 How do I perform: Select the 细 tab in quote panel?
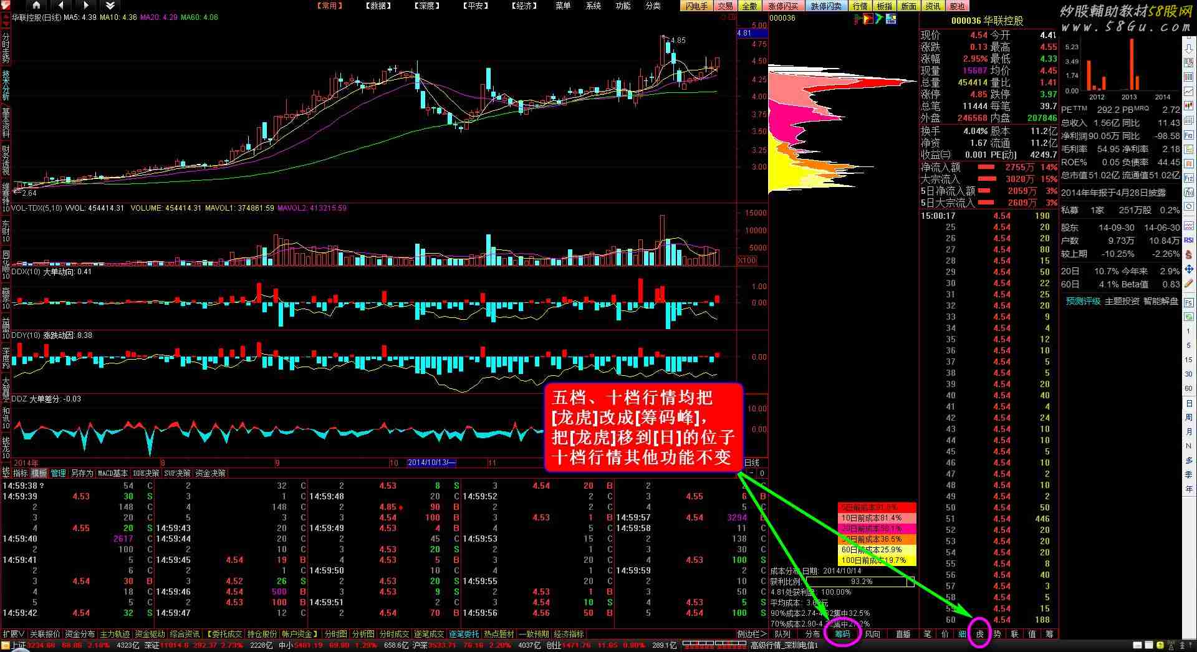963,634
